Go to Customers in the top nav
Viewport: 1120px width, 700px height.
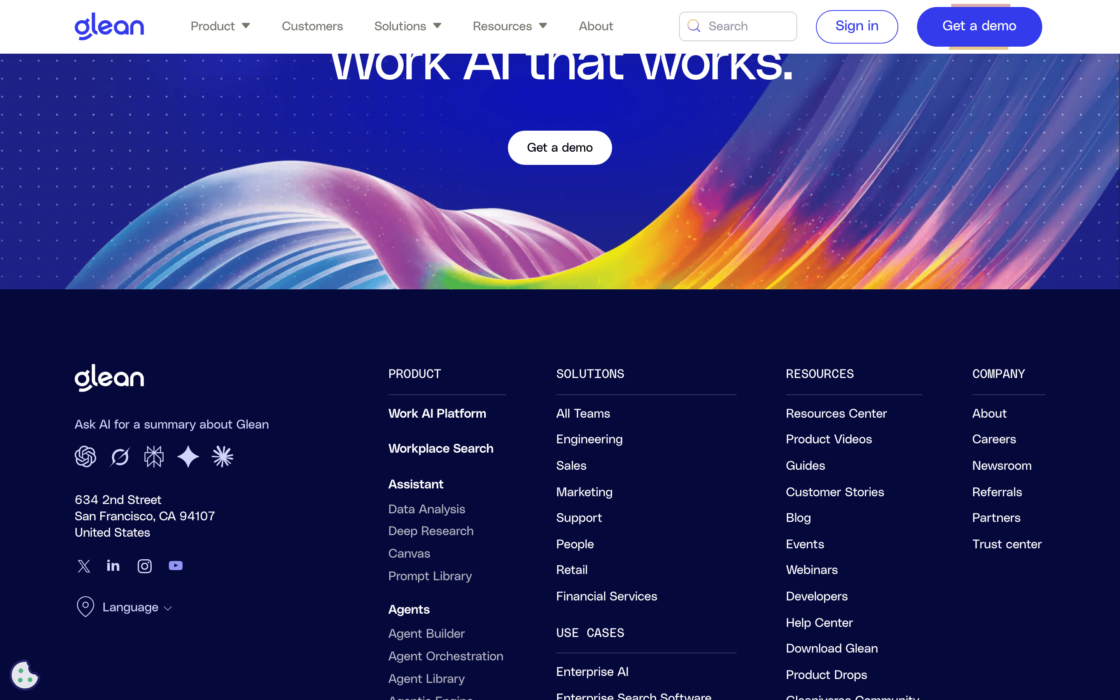(x=312, y=26)
